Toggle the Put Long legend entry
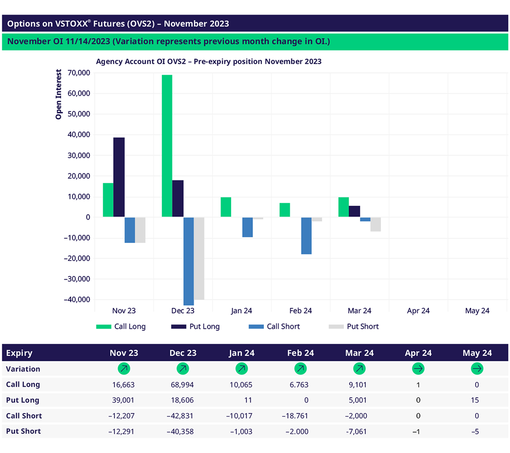This screenshot has height=453, width=510. [x=195, y=326]
